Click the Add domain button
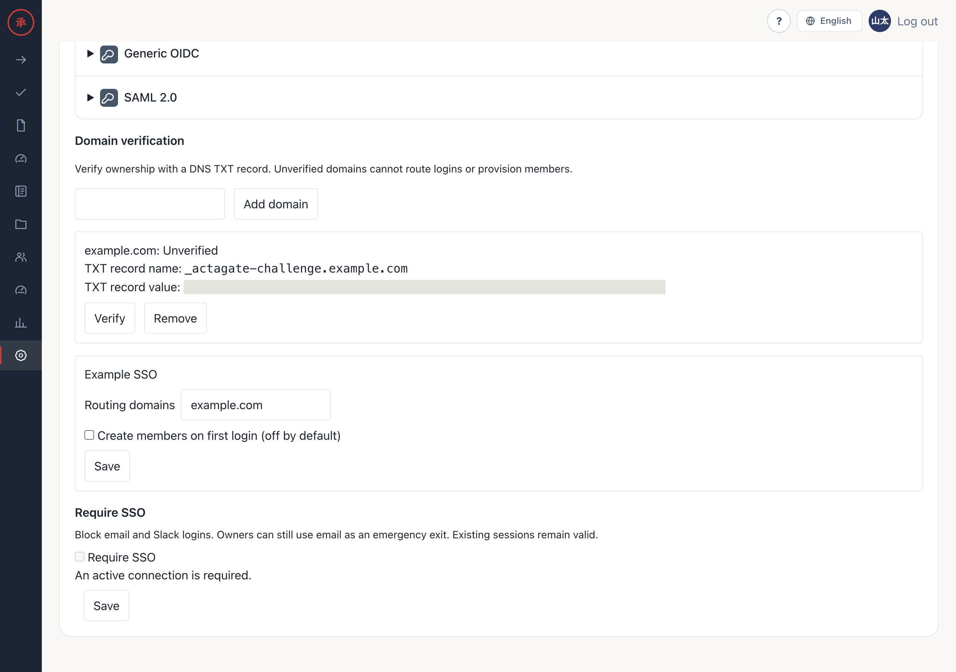This screenshot has width=956, height=672. coord(276,204)
